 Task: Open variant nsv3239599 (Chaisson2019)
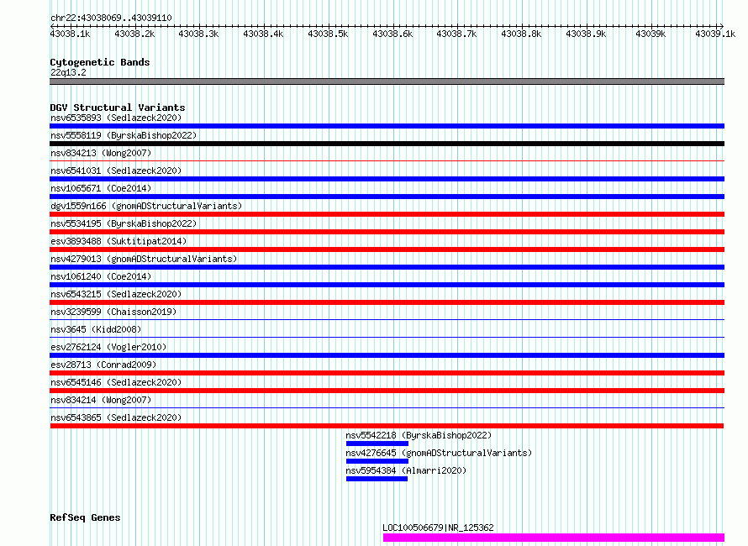coord(113,312)
